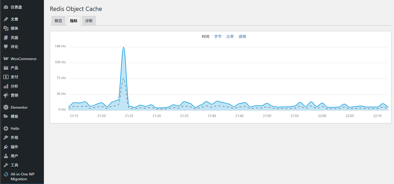Viewport: 394px width, 184px height.
Task: Click the Elementor logo icon
Action: pos(6,107)
